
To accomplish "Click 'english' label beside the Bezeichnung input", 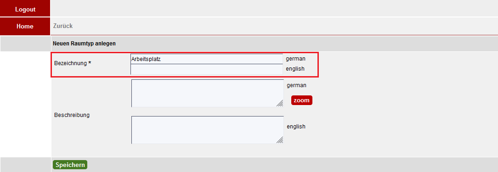I will [295, 68].
